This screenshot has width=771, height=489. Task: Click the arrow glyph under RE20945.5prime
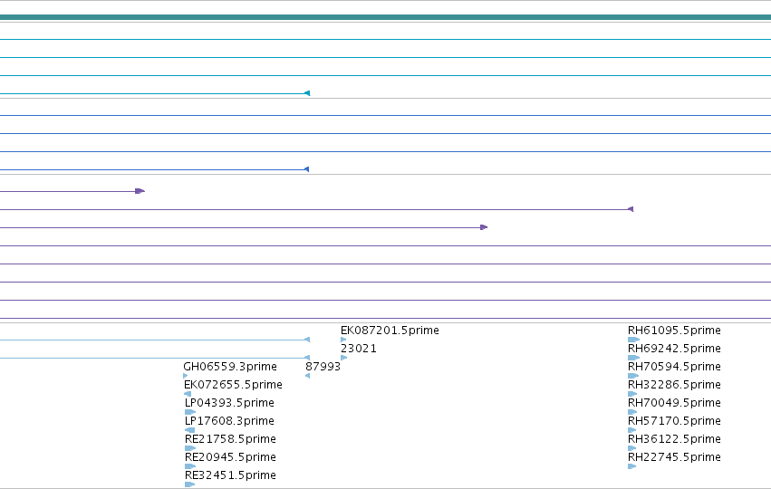tap(190, 467)
